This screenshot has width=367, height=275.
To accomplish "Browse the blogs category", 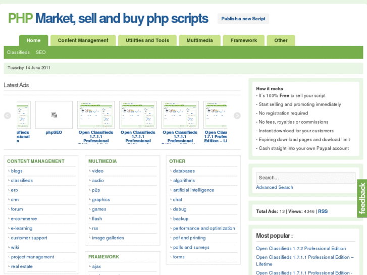I will 17,171.
